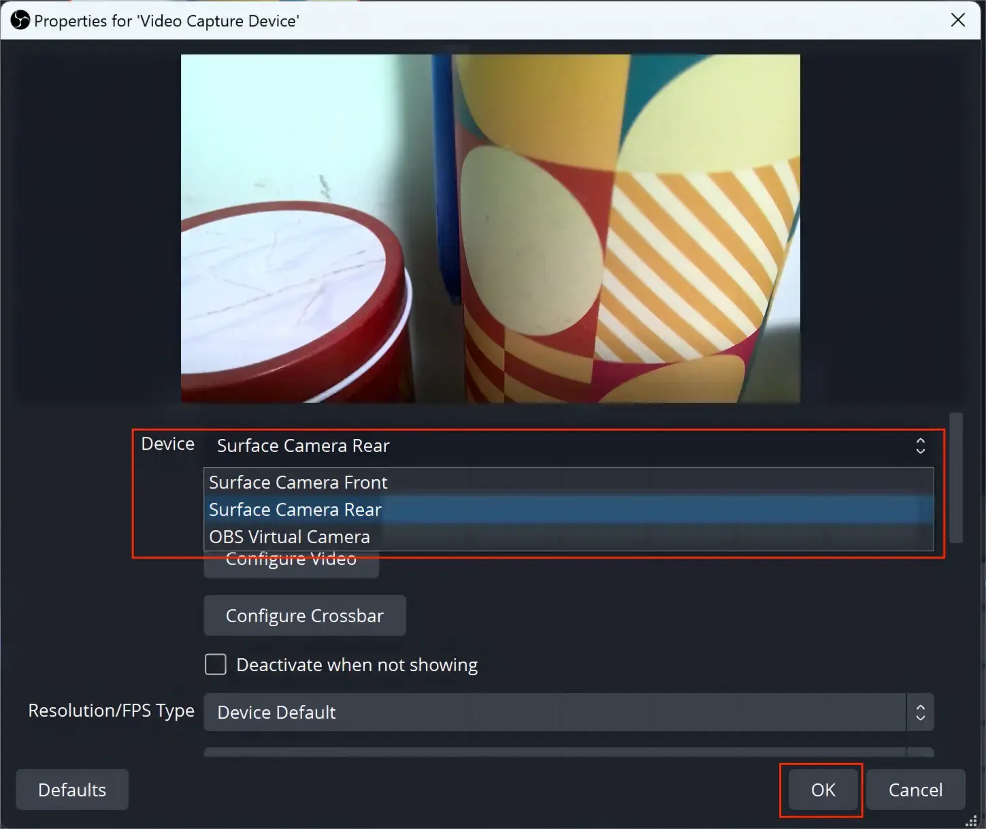Click the OBS logo in title bar
Image resolution: width=986 pixels, height=829 pixels.
(20, 20)
